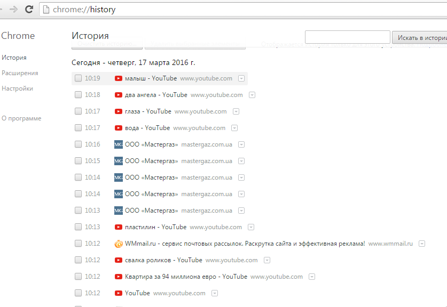Click Мастергаз favicon at 10:13 entry
This screenshot has width=447, height=307.
coord(119,210)
